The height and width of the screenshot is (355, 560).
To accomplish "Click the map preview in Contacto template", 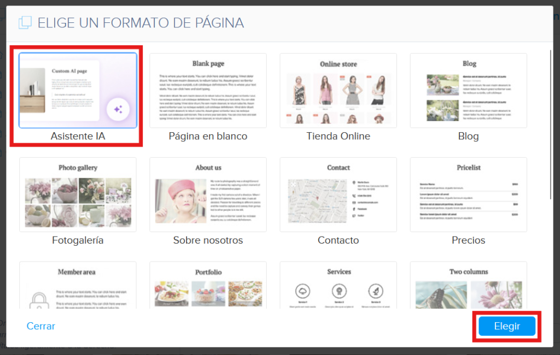I will (x=316, y=200).
